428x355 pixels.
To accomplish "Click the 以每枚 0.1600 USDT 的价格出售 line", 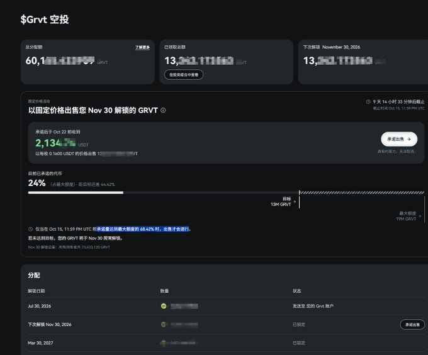I will click(x=86, y=154).
